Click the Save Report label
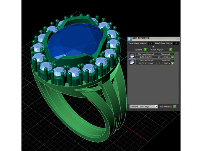 (x=157, y=49)
